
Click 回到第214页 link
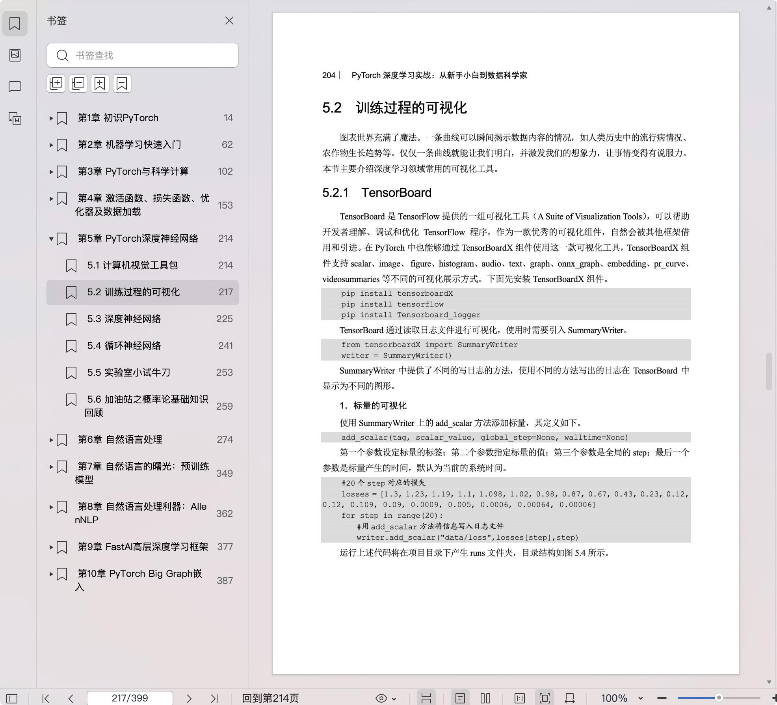(x=270, y=698)
